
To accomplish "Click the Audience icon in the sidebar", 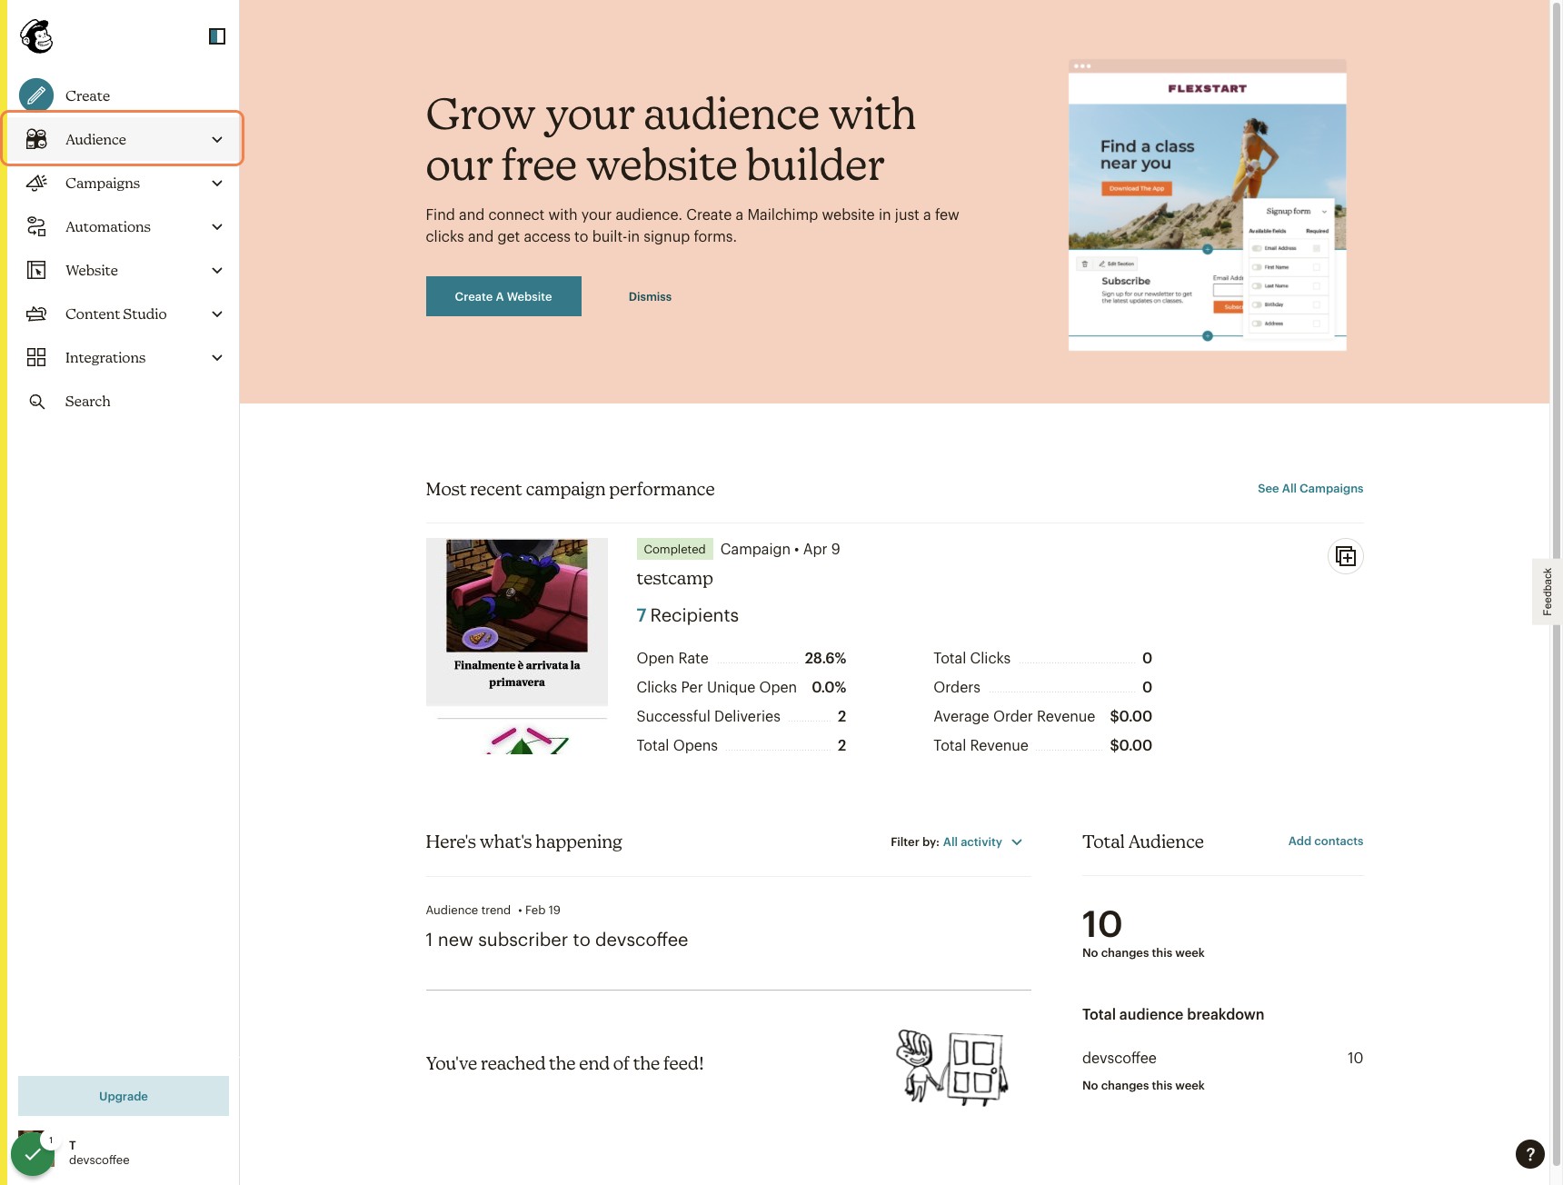I will (x=36, y=139).
